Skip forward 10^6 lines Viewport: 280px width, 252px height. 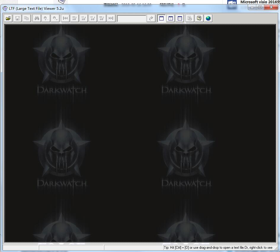102,18
